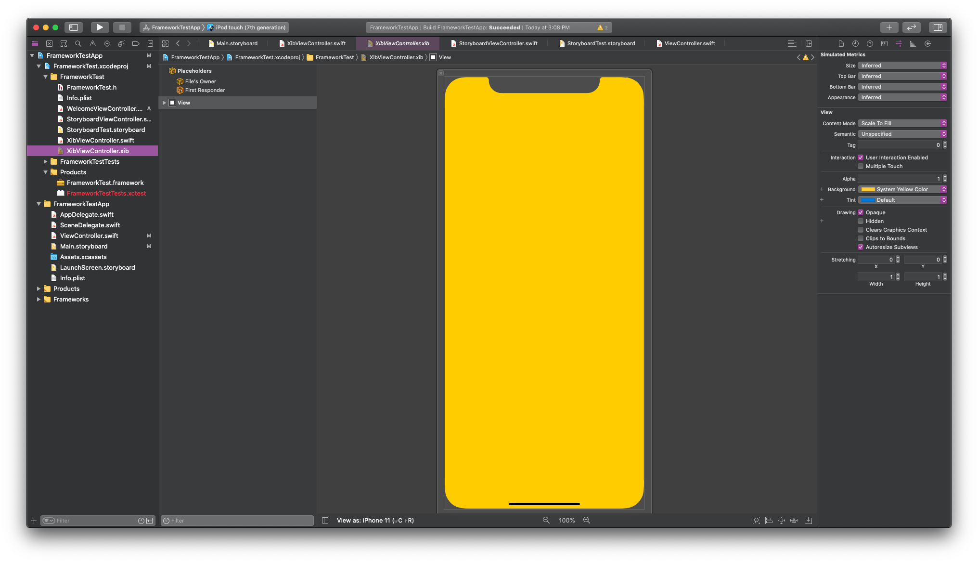Zoom in on the canvas
Viewport: 978px width, 563px height.
pos(587,520)
